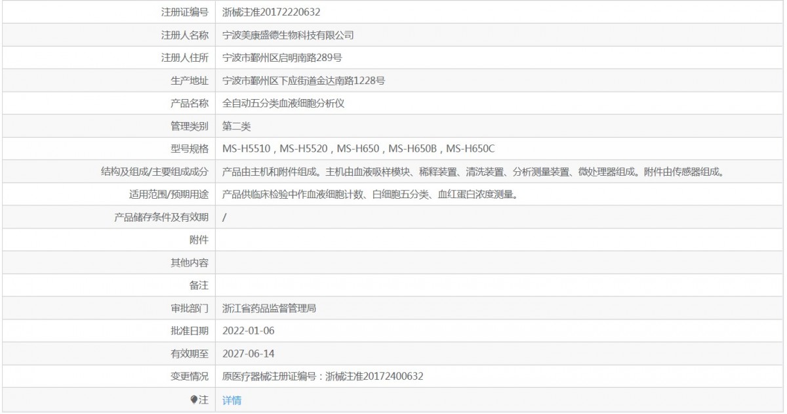Screen dimensions: 787x414
Task: Click the 产品名称 label cell
Action: [108, 104]
